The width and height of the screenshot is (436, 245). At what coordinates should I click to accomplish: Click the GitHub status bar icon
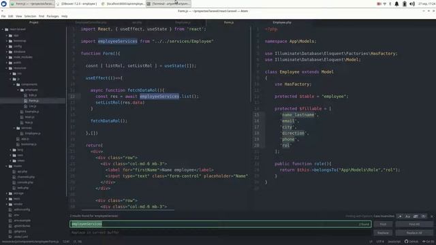pos(411,242)
